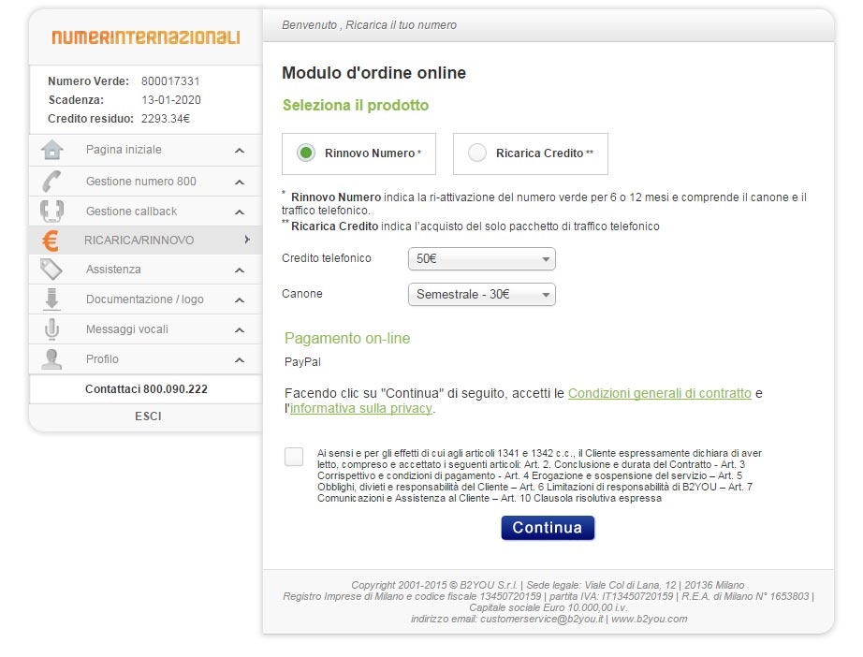Select the Ricarica Credito radio button
Viewport: 863px width, 657px height.
[x=477, y=153]
